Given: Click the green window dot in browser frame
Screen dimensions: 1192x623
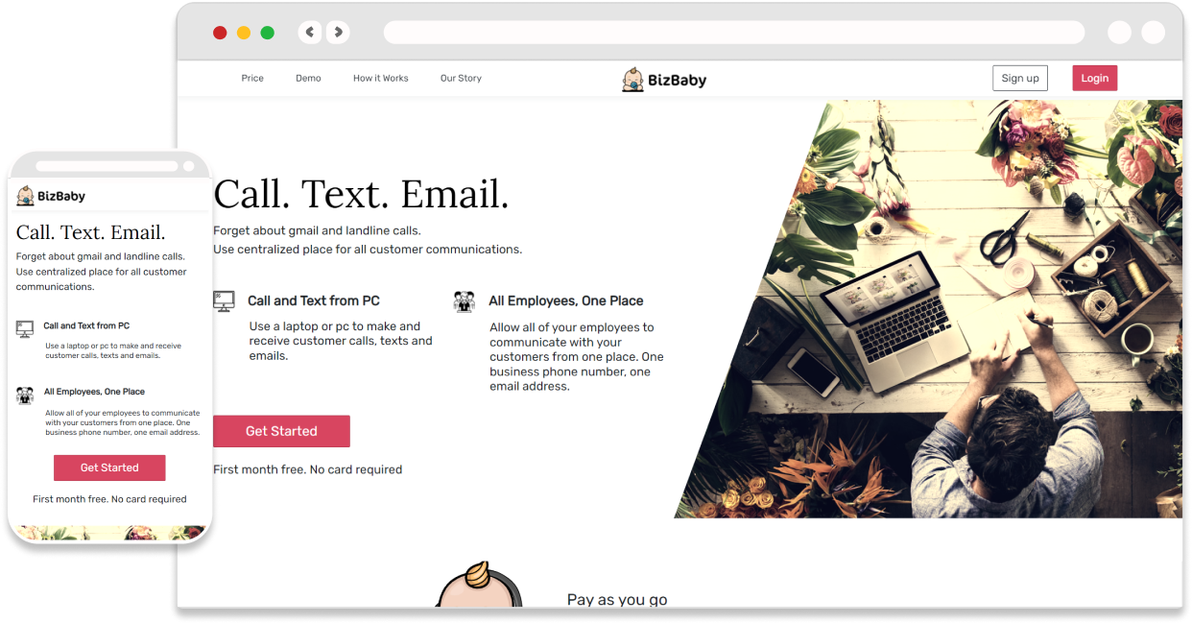Looking at the screenshot, I should tap(268, 33).
